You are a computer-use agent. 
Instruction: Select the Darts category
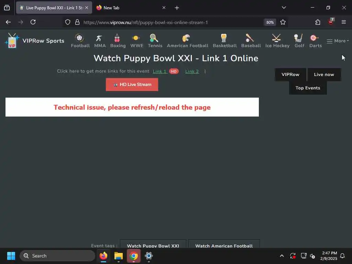316,41
